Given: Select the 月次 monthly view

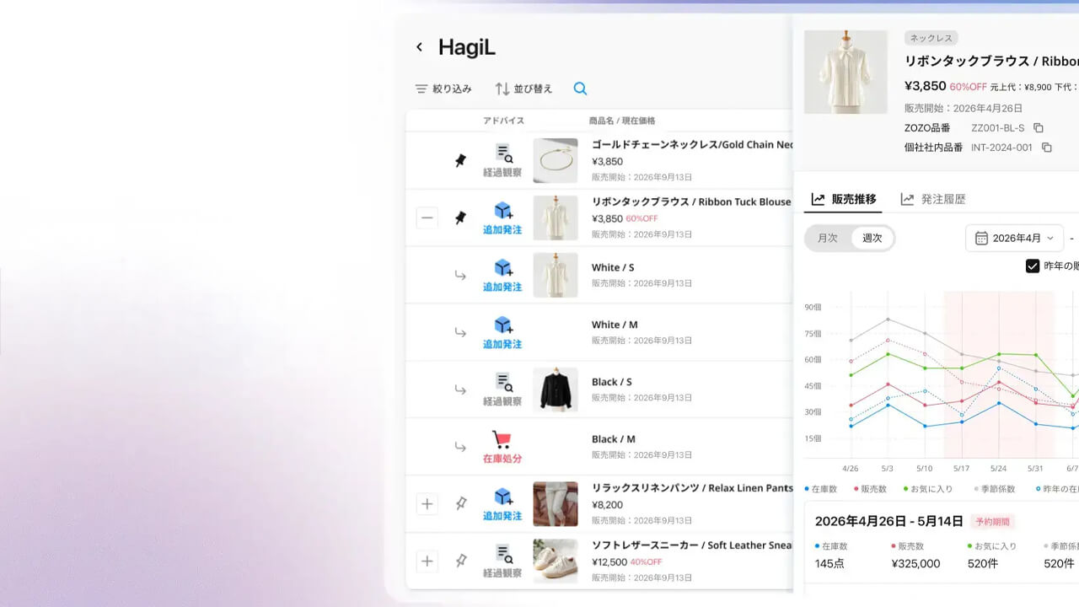Looking at the screenshot, I should point(828,239).
